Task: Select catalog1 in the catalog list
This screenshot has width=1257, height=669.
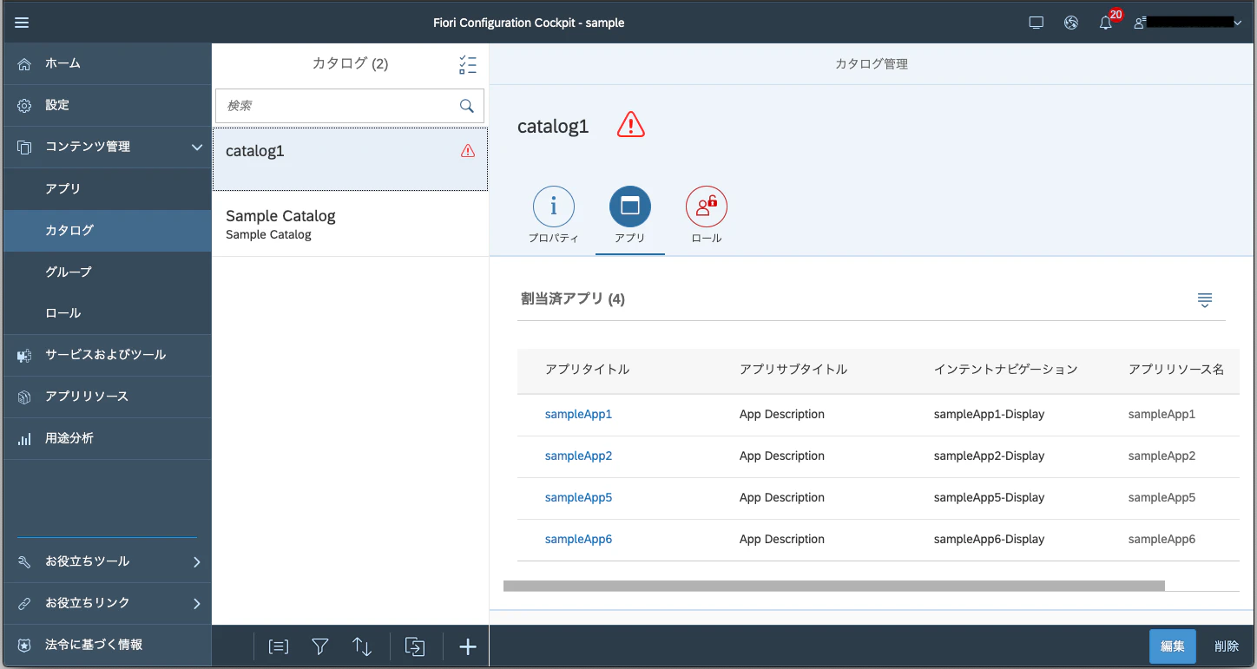Action: [x=350, y=160]
